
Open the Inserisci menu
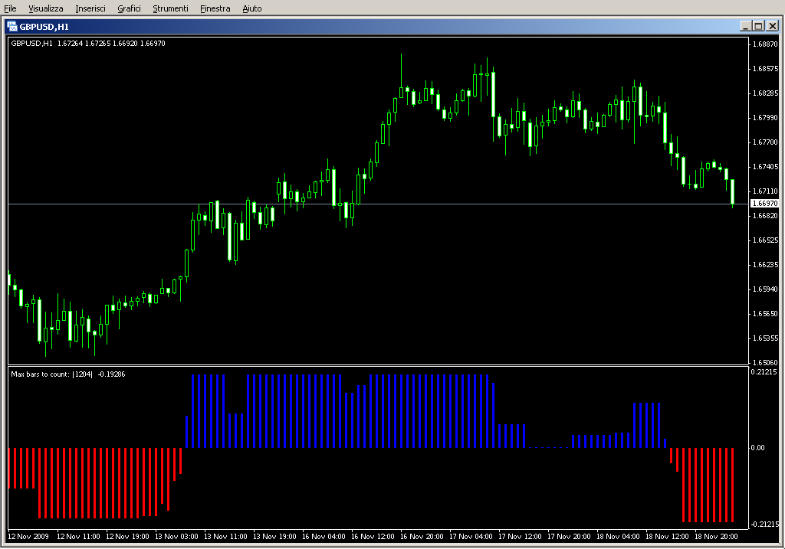(x=90, y=8)
